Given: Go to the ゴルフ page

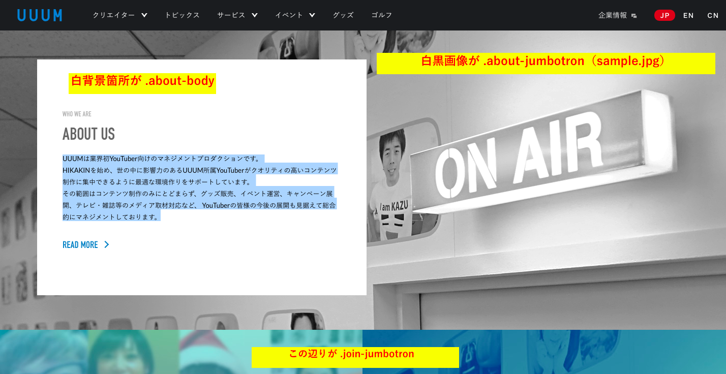Looking at the screenshot, I should click(x=382, y=15).
